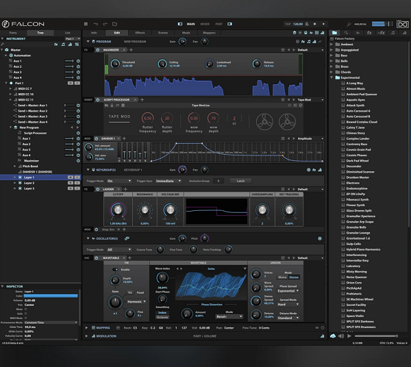Switch to the Effects tab
Viewport: 411px width, 367px height.
[140, 33]
